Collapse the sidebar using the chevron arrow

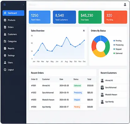[x=23, y=5]
